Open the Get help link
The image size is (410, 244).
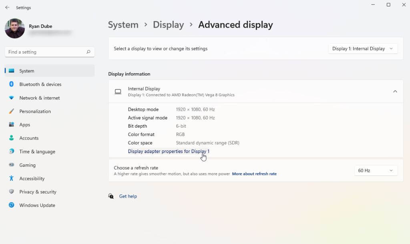point(128,196)
